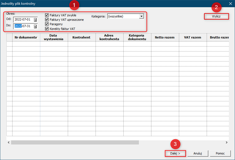Uncheck Faktury VAT zwykłe checkbox
This screenshot has height=160, width=235.
[x=47, y=15]
